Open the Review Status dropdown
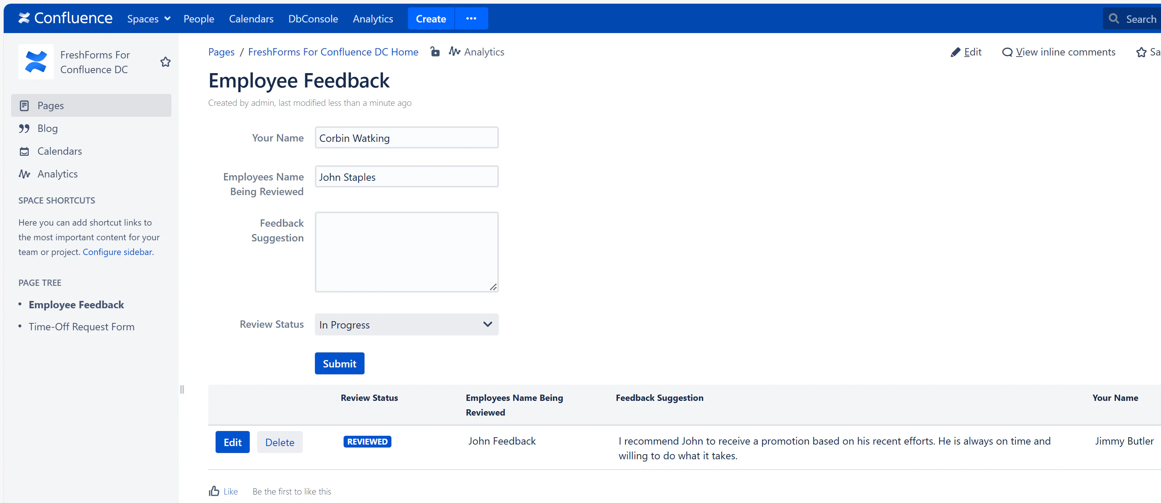Screen dimensions: 1161x503 point(406,324)
